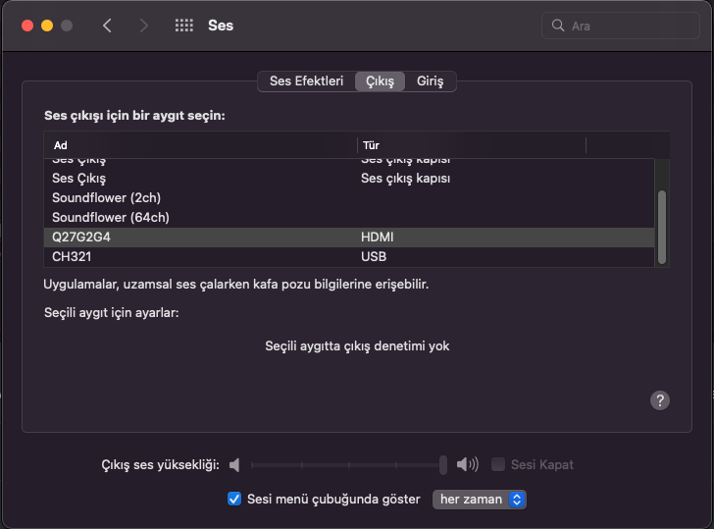Select the Çıkış tab

pos(380,81)
